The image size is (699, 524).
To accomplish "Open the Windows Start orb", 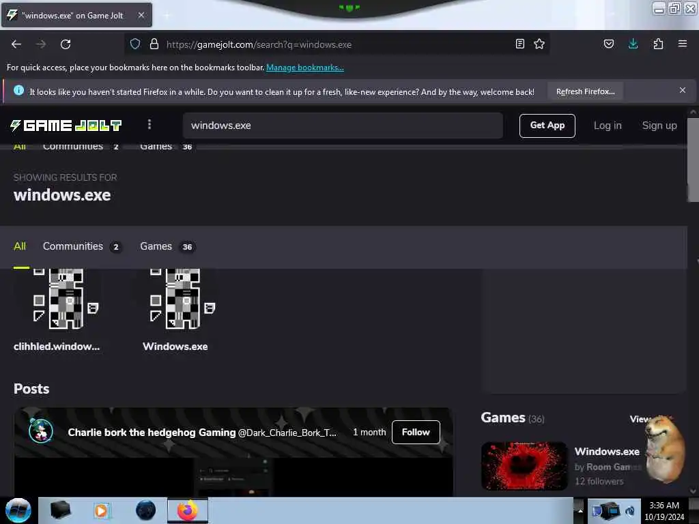I will (x=18, y=510).
